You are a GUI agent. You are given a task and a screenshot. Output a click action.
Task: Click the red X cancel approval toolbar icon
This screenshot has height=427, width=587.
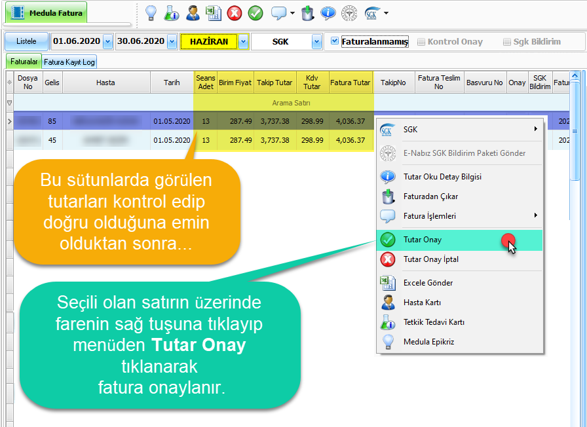coord(235,13)
